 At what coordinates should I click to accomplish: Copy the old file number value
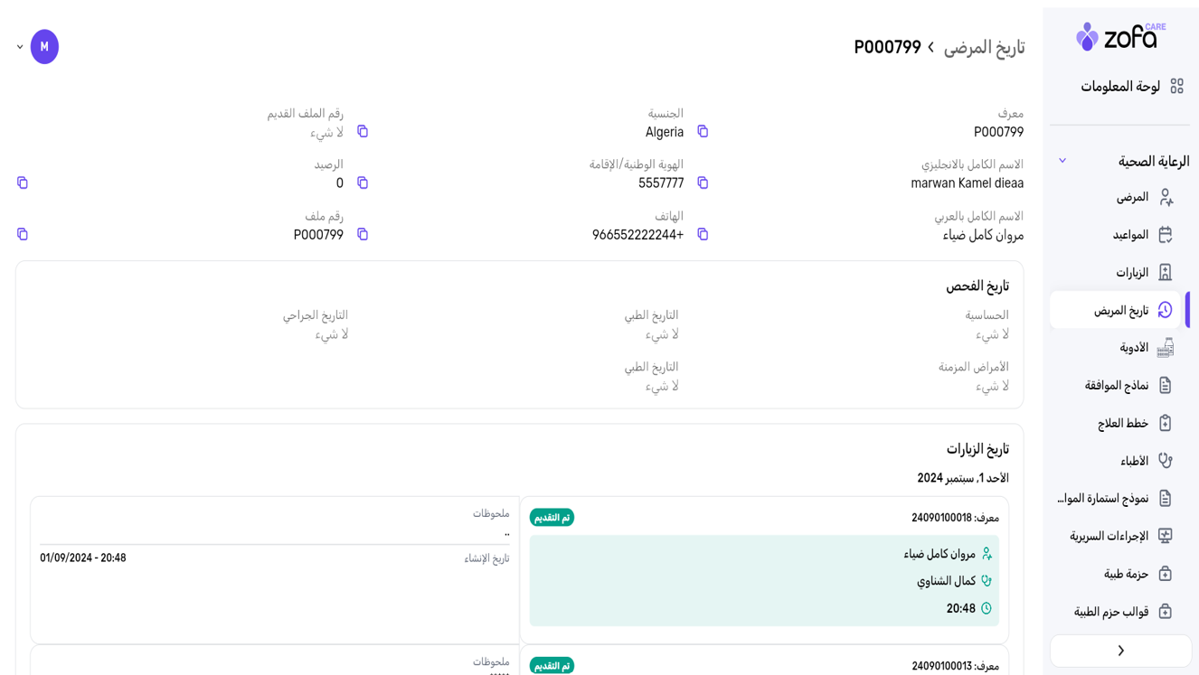point(363,132)
